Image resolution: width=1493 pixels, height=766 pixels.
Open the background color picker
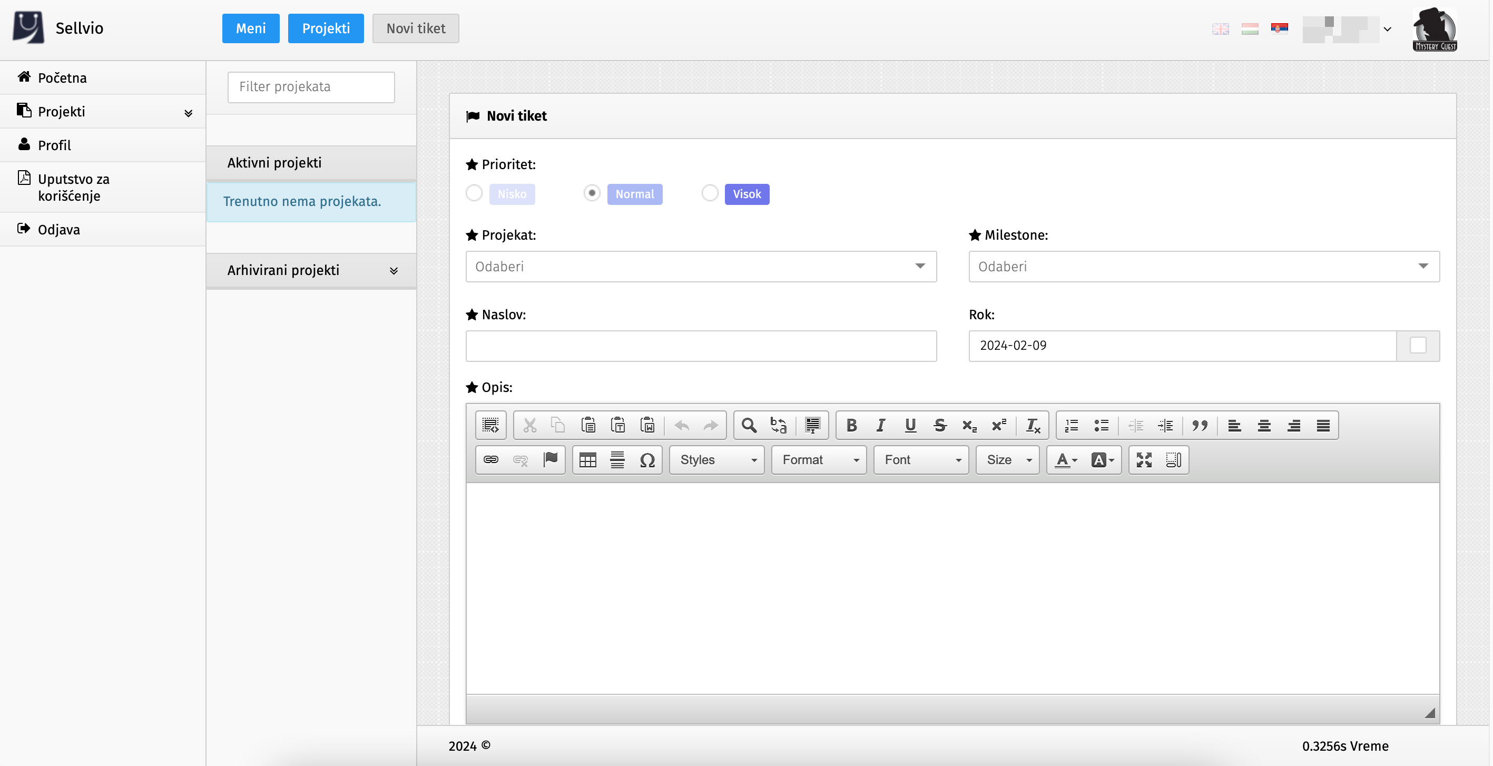click(x=1102, y=459)
